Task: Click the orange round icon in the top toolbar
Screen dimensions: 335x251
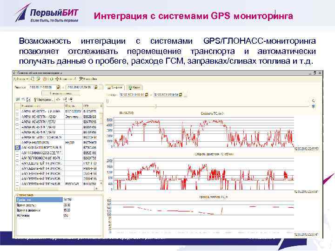Action: point(45,79)
